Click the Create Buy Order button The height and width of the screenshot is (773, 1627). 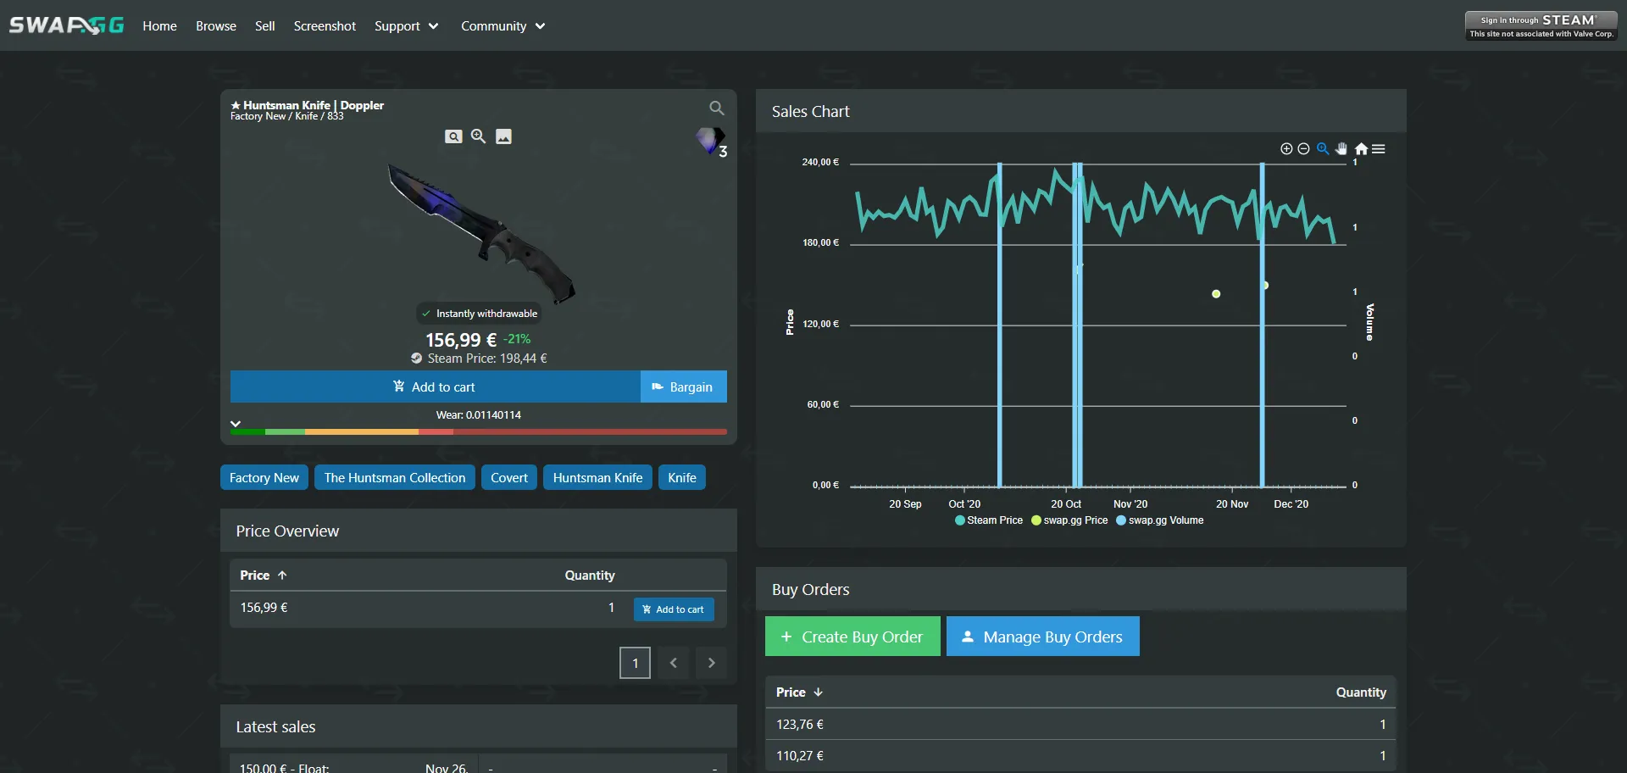click(852, 637)
